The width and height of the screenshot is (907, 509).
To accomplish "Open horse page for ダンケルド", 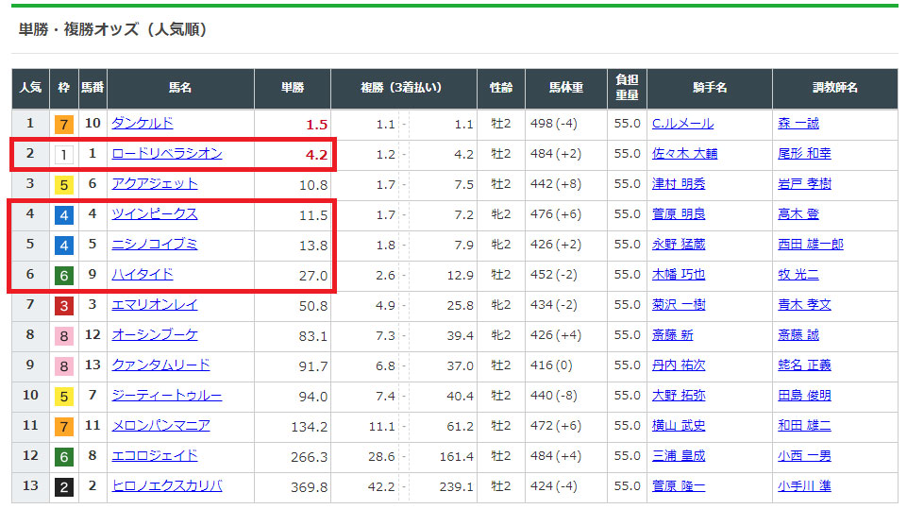I will tap(142, 123).
